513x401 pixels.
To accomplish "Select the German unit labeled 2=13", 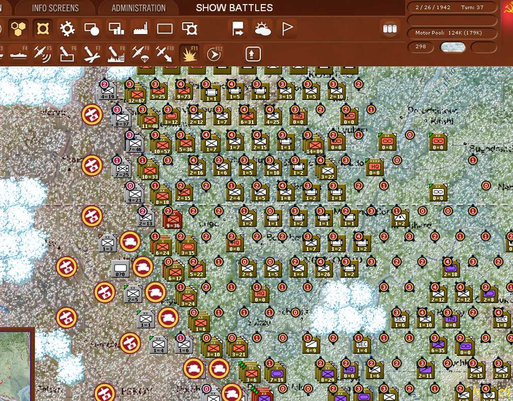I will 146,218.
